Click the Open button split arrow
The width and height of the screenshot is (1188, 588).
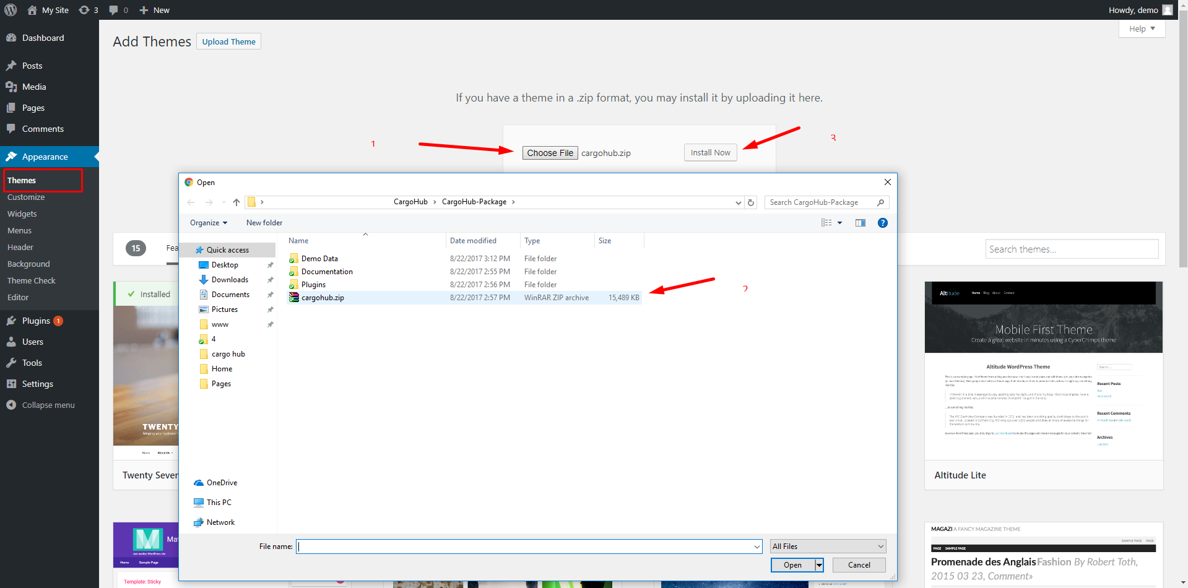pyautogui.click(x=819, y=565)
